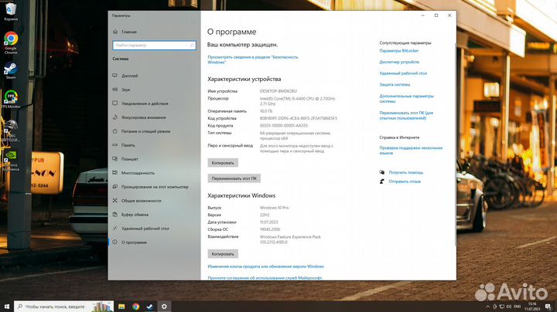Open Удаленный рабочий стол related link
This screenshot has width=557, height=312.
(403, 73)
